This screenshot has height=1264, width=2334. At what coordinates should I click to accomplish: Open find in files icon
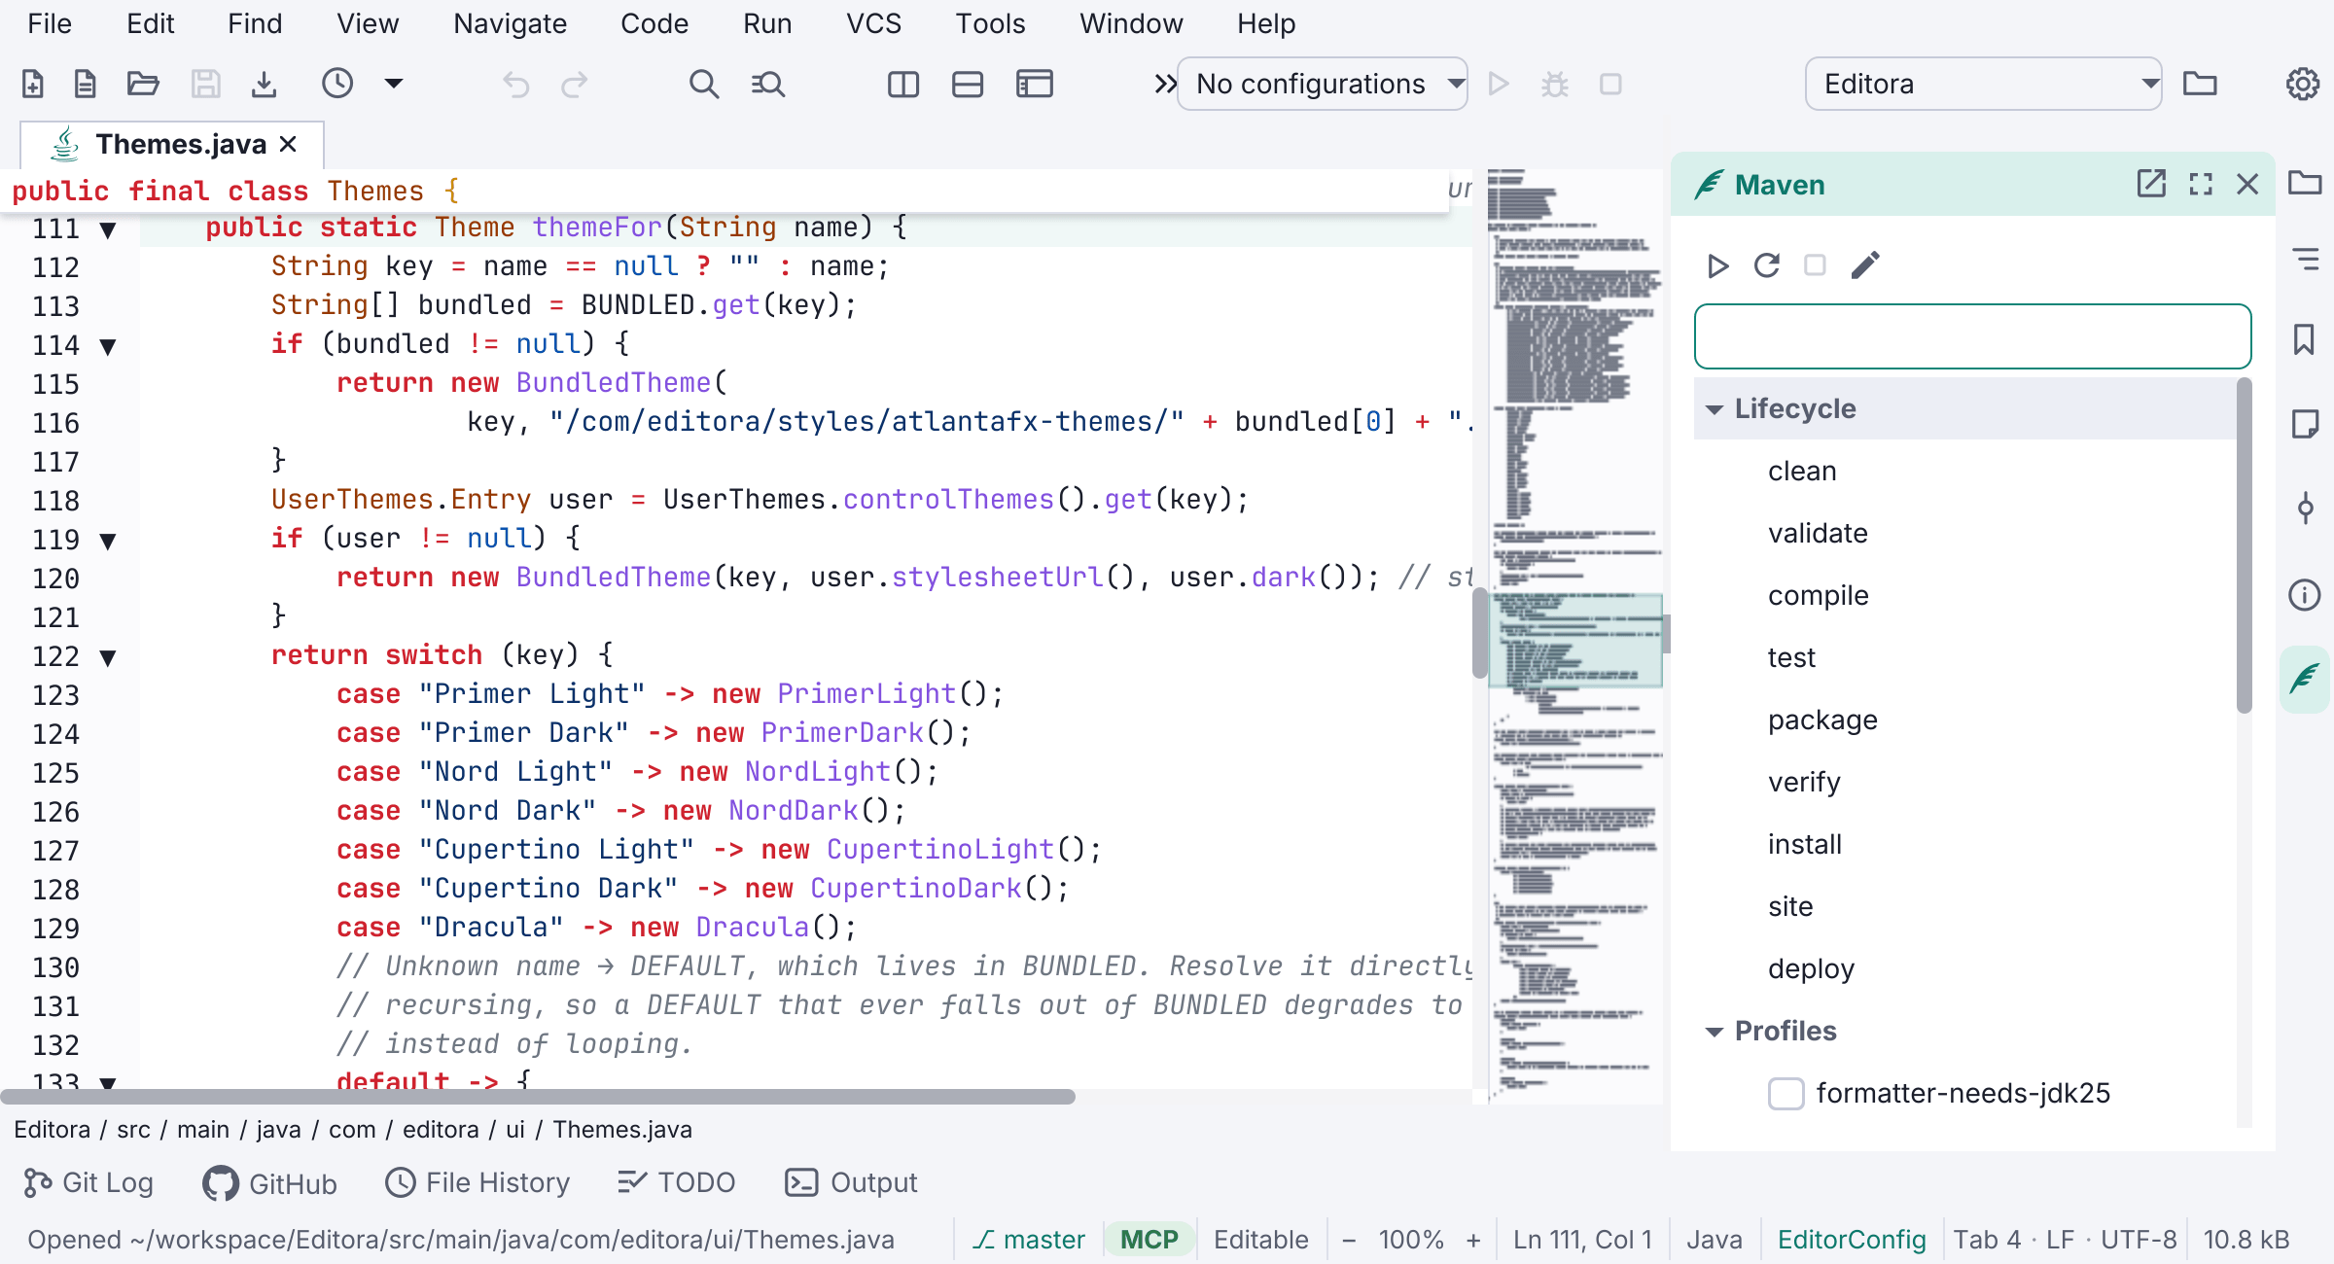768,85
